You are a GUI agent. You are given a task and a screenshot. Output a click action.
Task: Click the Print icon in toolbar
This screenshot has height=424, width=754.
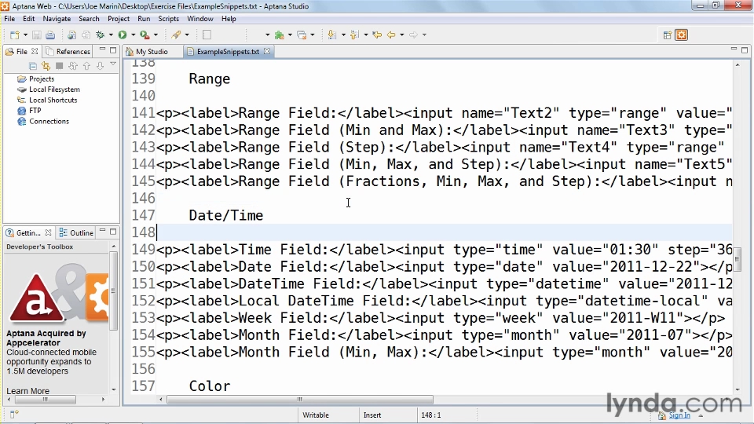[x=50, y=35]
